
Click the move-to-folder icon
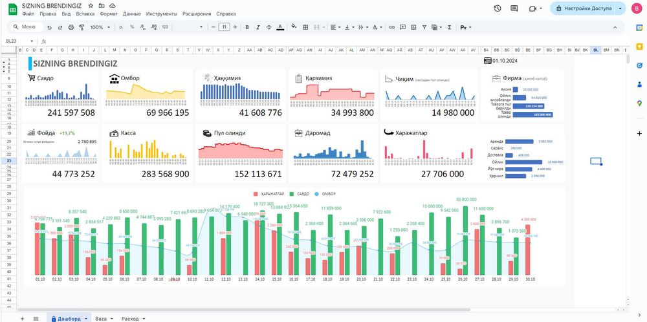pyautogui.click(x=102, y=6)
